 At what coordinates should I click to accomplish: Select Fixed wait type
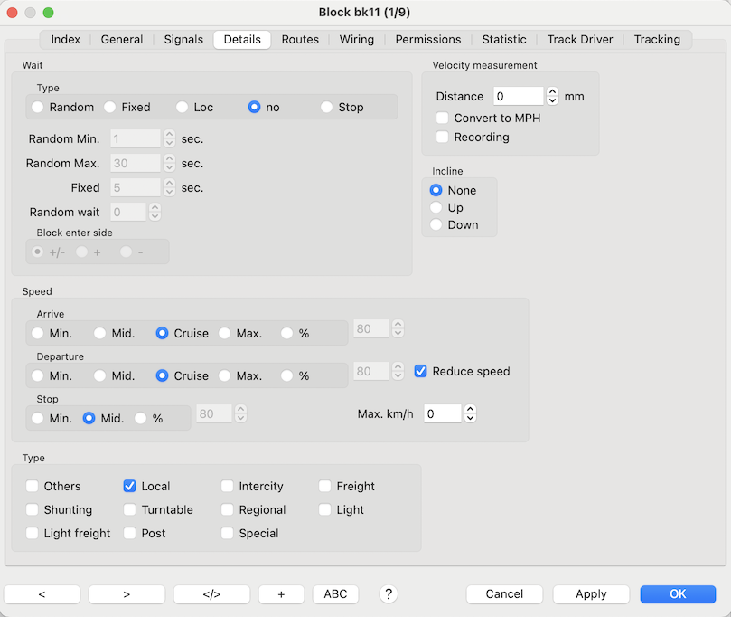pyautogui.click(x=110, y=108)
